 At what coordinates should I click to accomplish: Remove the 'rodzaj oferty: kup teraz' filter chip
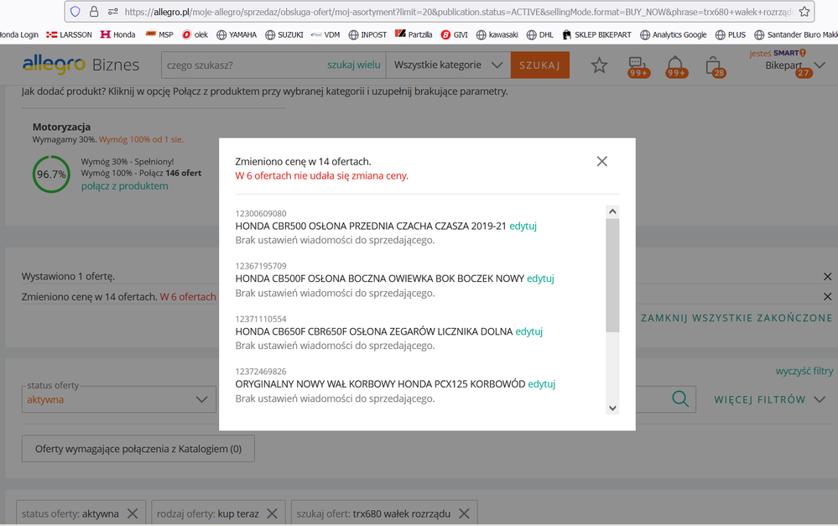click(273, 513)
